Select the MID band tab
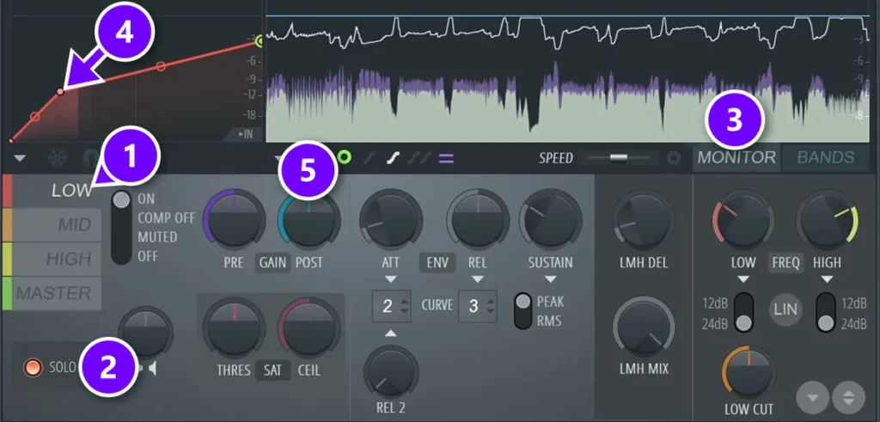 click(52, 225)
